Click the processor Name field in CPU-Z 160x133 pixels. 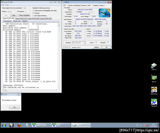pos(85,10)
